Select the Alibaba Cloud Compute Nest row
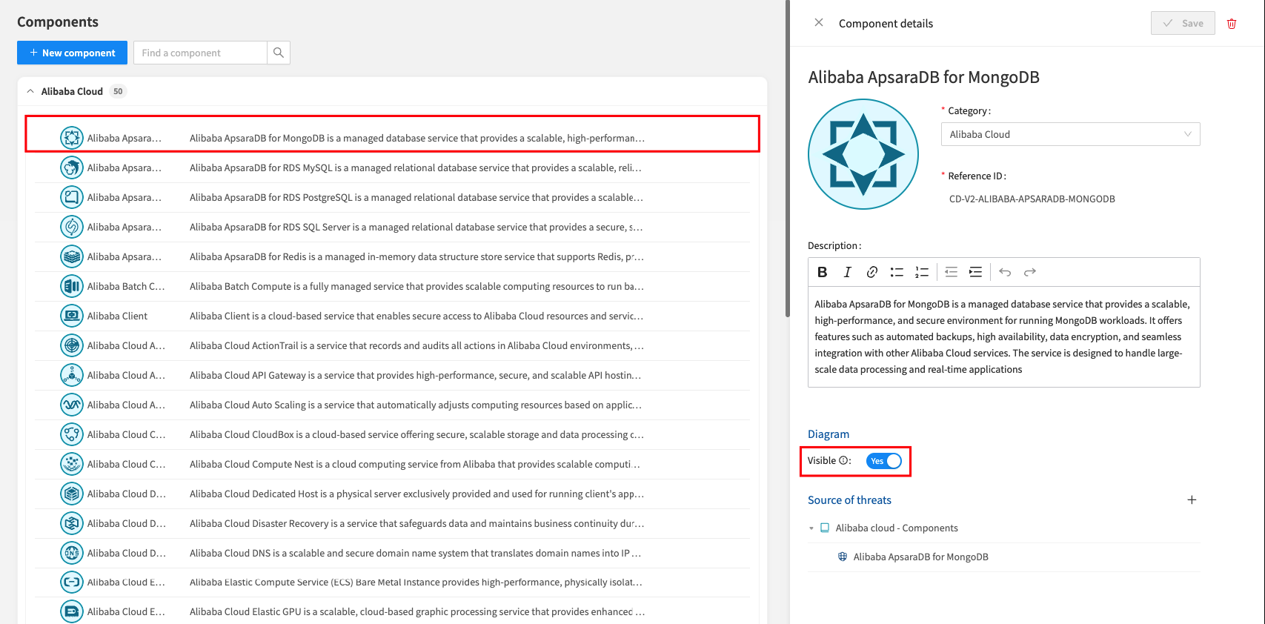1265x624 pixels. click(x=392, y=464)
